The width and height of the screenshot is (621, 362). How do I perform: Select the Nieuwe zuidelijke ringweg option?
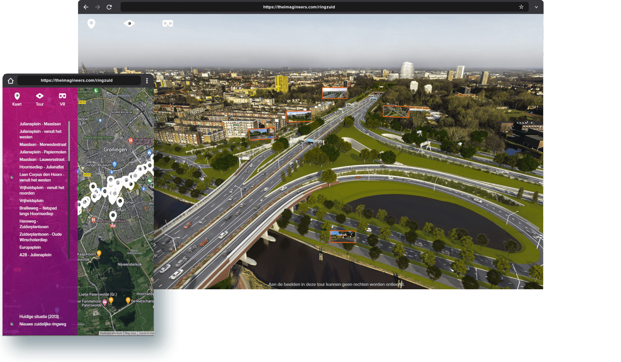click(43, 324)
